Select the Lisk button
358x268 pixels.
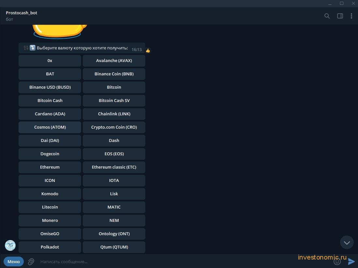(114, 194)
